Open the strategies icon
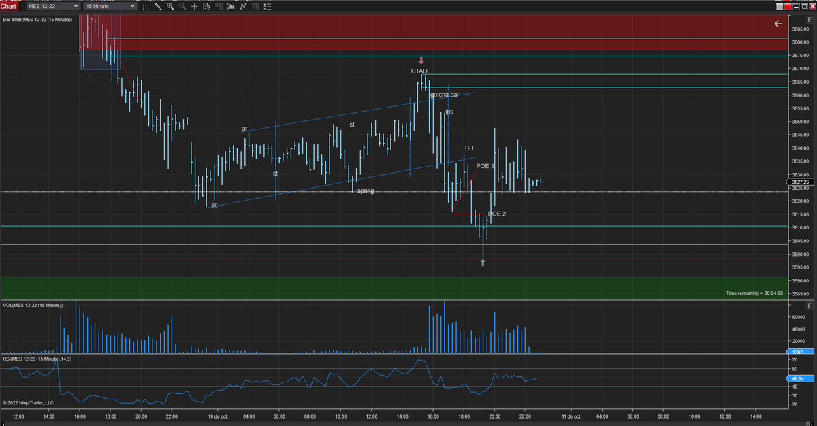Image resolution: width=817 pixels, height=426 pixels. [243, 6]
